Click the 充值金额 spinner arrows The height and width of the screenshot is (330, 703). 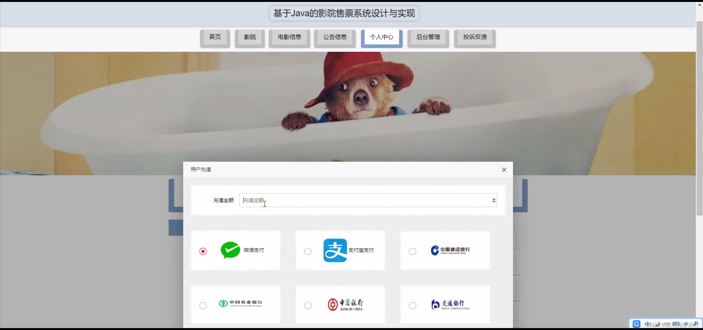coord(494,200)
